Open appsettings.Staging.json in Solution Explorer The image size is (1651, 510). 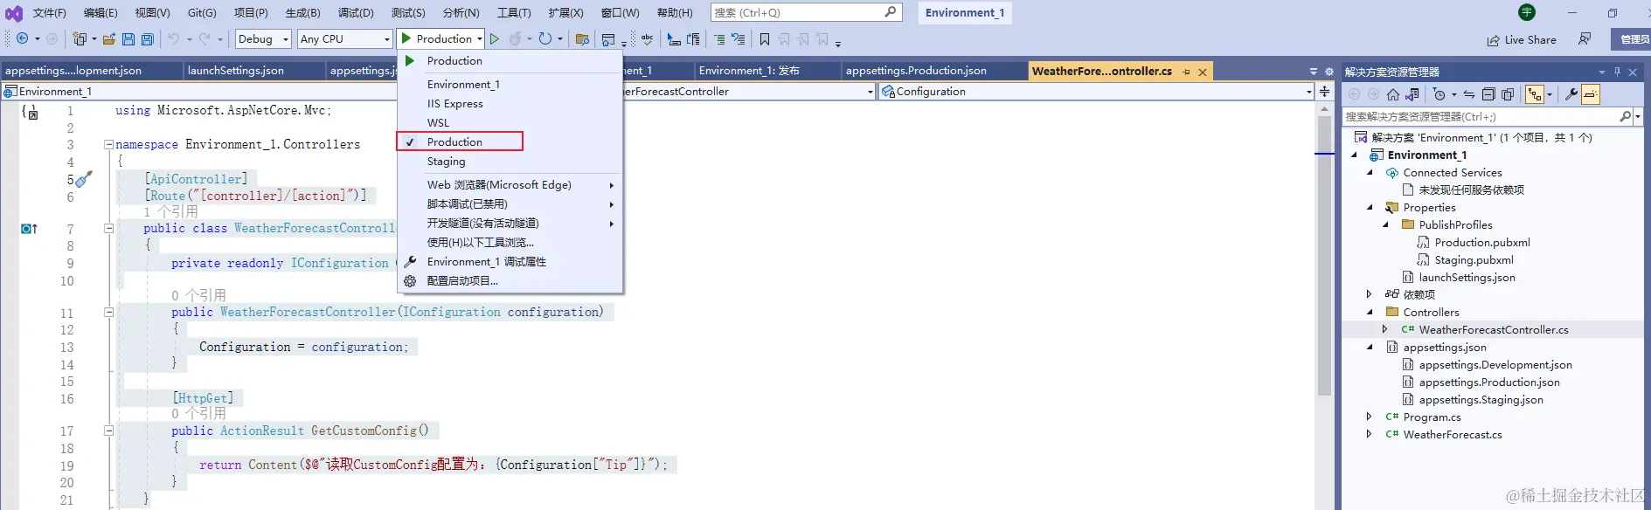coord(1481,400)
